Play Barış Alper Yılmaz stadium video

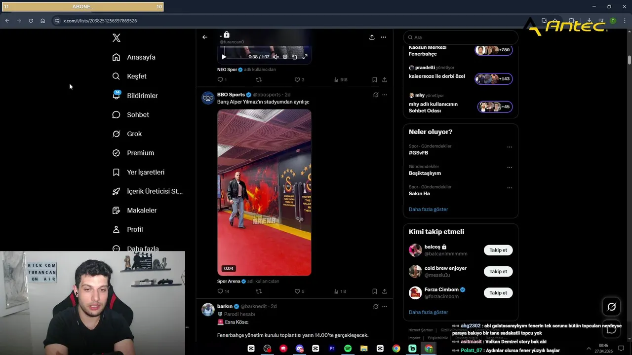[264, 192]
